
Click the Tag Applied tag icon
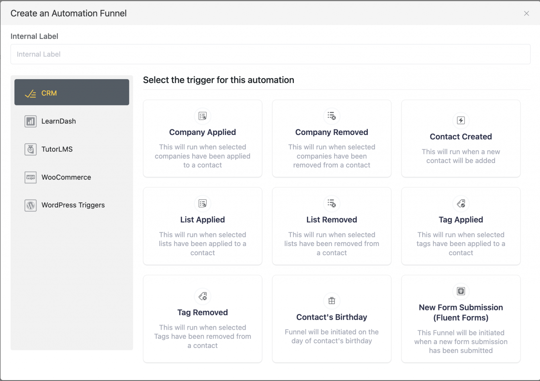461,204
